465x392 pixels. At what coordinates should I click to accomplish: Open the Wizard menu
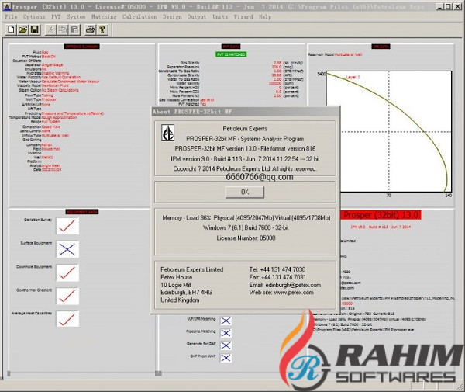point(243,16)
